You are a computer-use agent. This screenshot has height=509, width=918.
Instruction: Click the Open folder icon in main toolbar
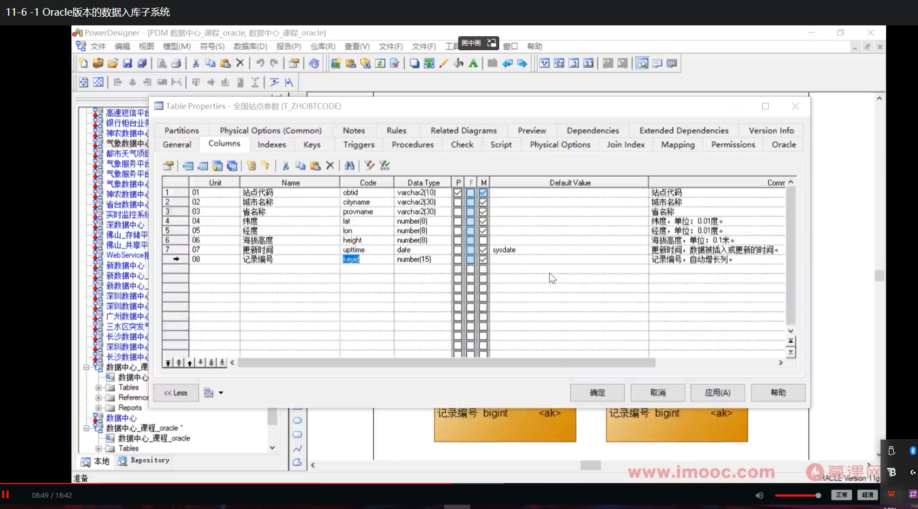(x=113, y=63)
